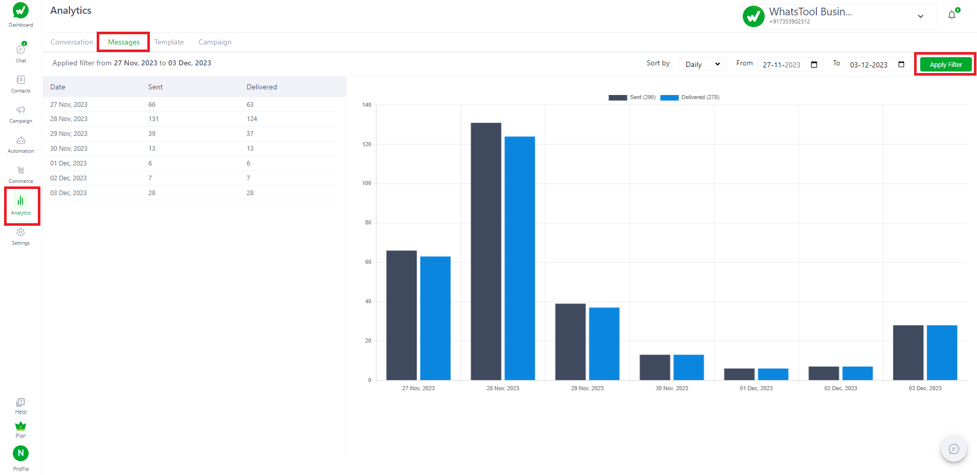Open the Dashboard logo icon

coord(20,11)
